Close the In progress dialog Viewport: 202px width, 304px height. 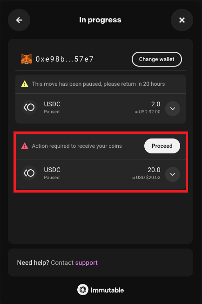(182, 20)
